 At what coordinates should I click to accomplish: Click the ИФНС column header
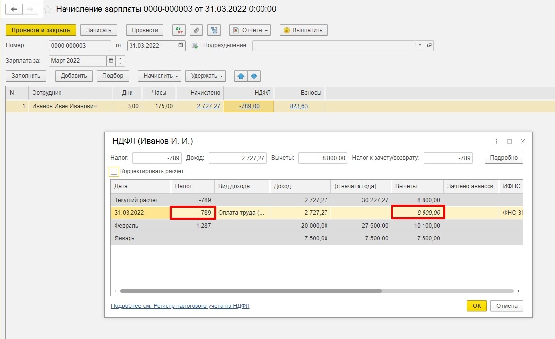(x=511, y=186)
